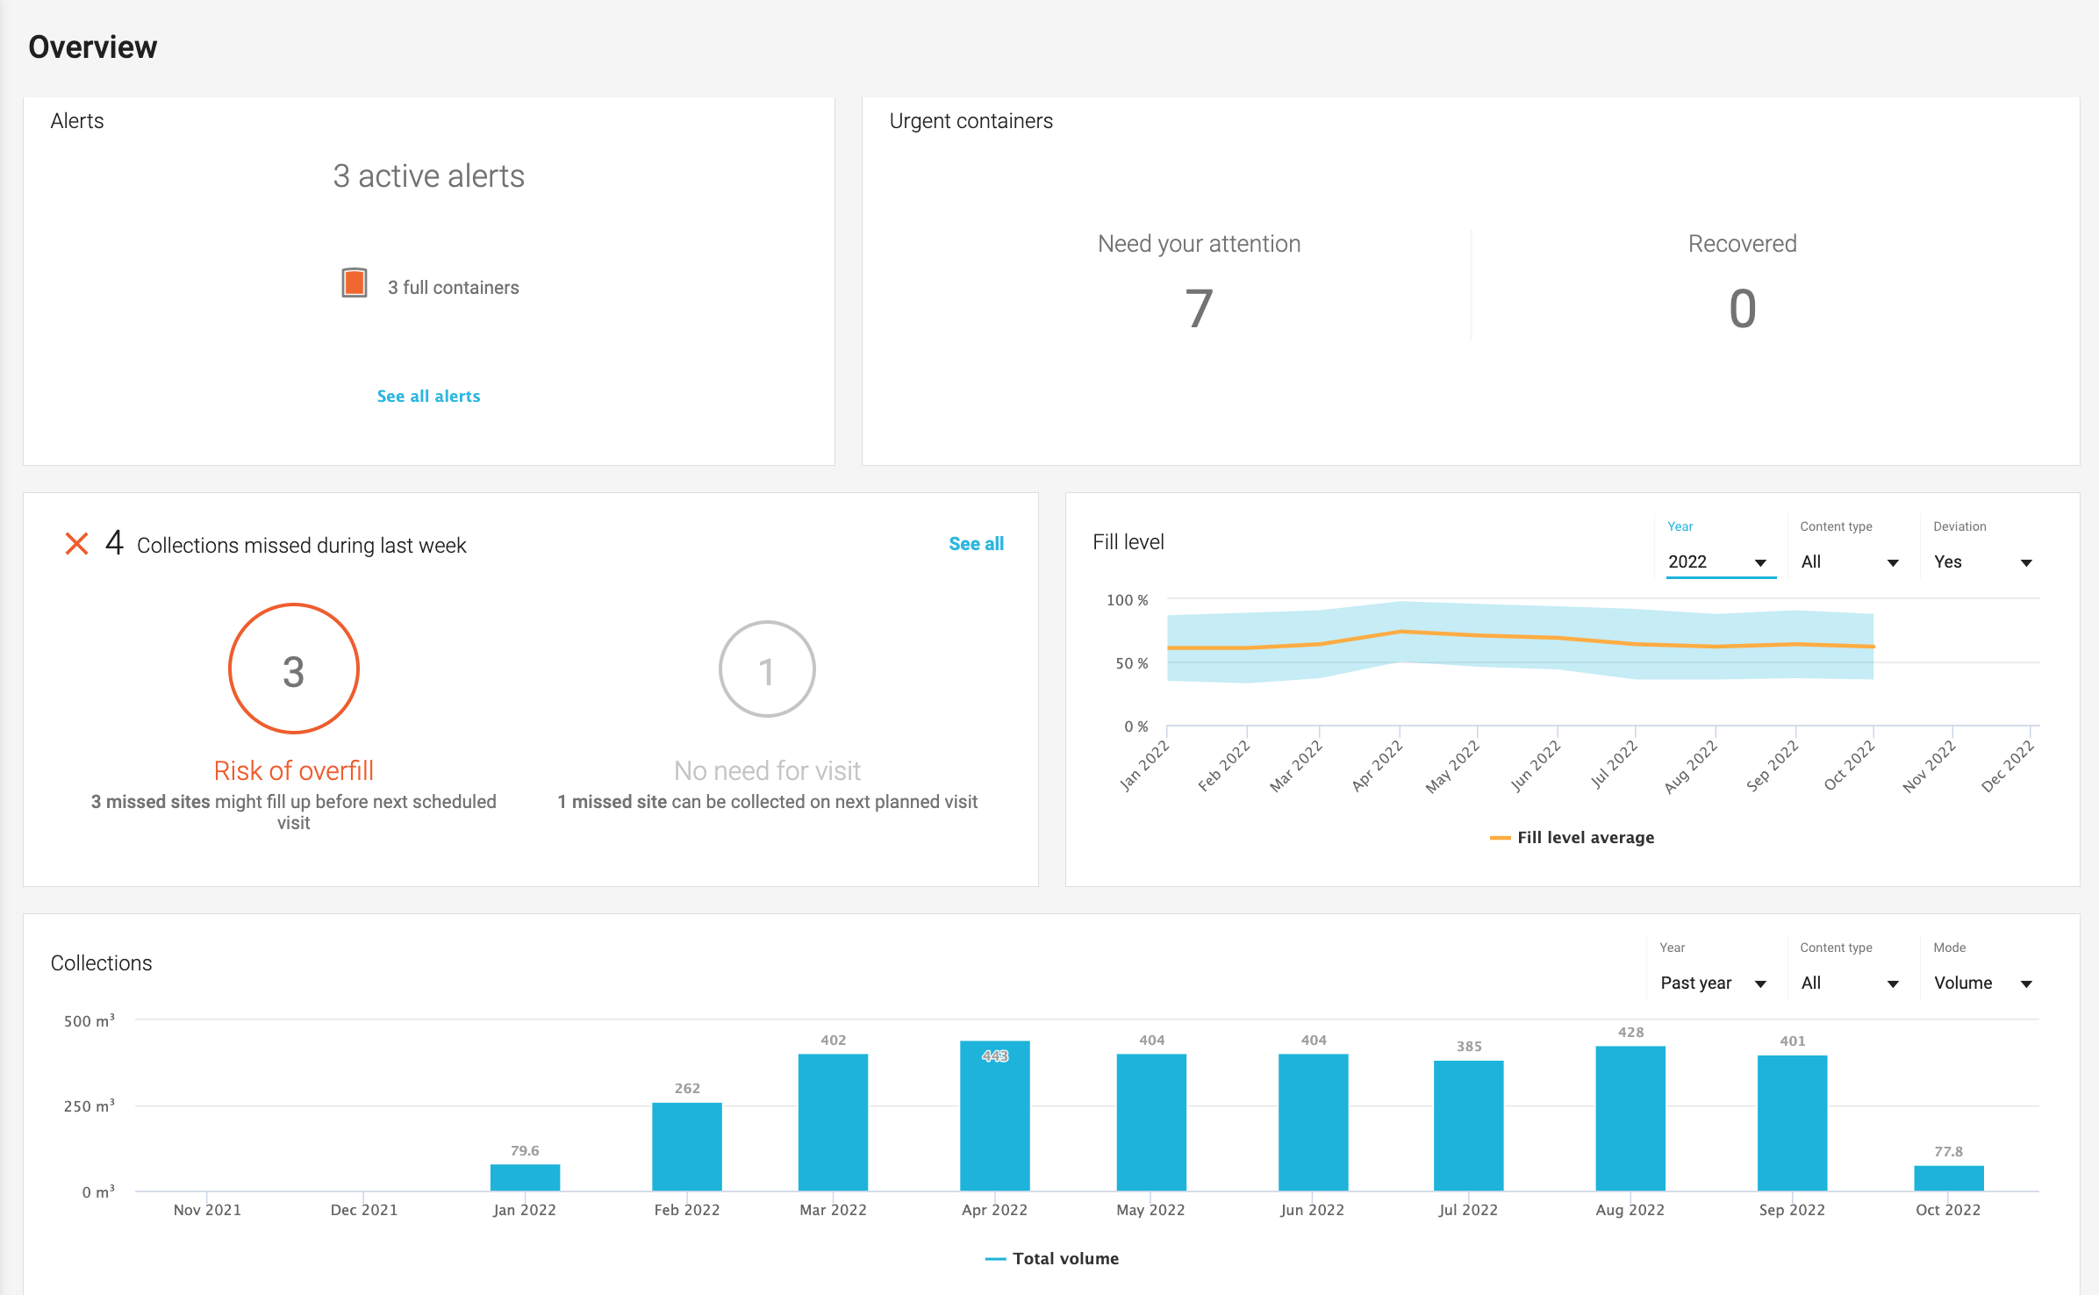Click the red X missed collections icon

point(76,544)
